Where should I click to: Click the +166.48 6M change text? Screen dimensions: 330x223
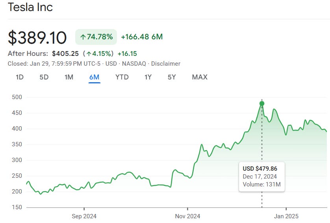pos(142,37)
